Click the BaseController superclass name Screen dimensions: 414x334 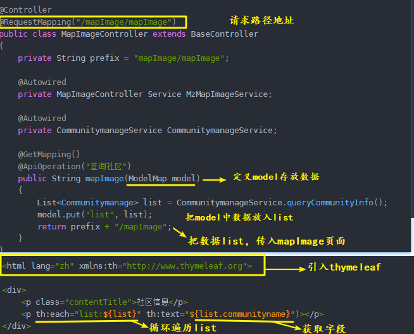[x=225, y=34]
